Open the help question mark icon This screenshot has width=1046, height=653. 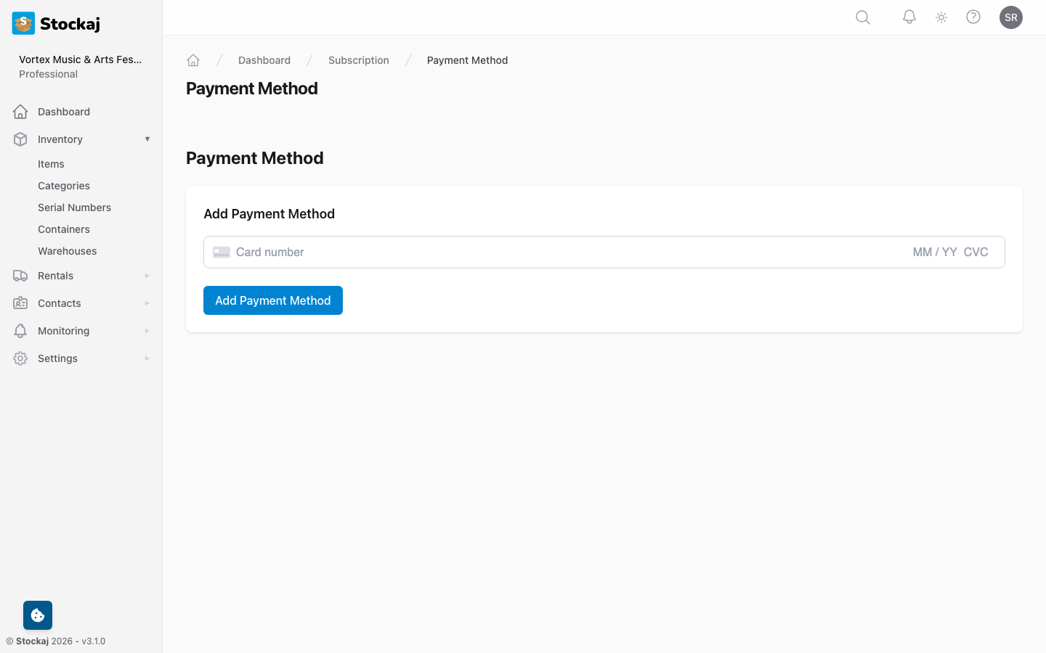[973, 17]
